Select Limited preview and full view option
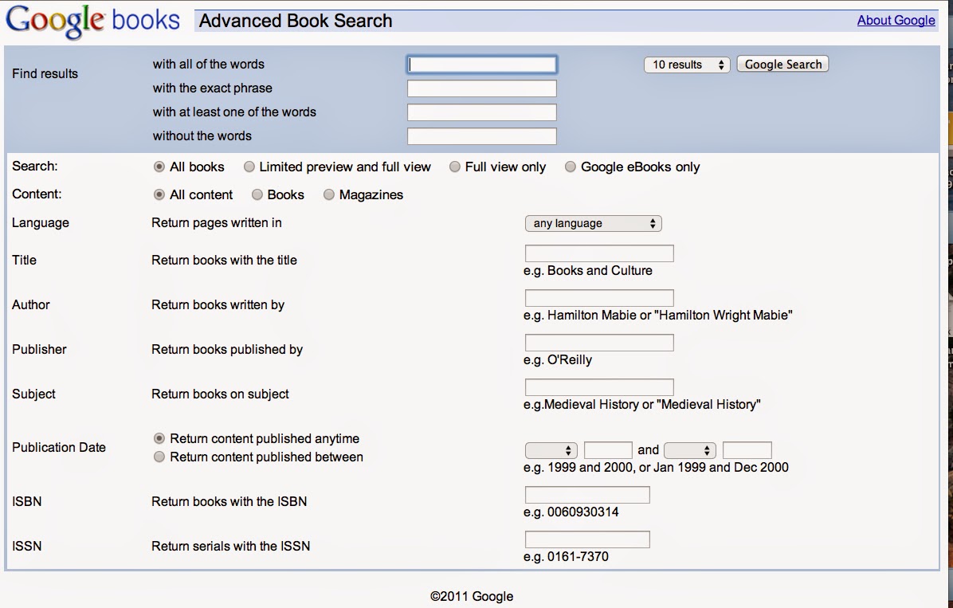The image size is (953, 608). coord(249,167)
